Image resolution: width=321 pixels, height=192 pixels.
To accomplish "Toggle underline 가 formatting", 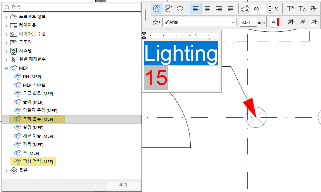I will pos(314,22).
